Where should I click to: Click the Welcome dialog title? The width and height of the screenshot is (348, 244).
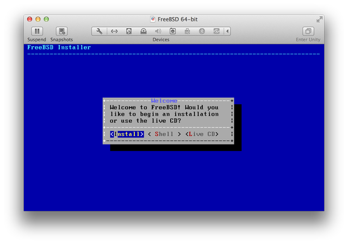tap(164, 101)
